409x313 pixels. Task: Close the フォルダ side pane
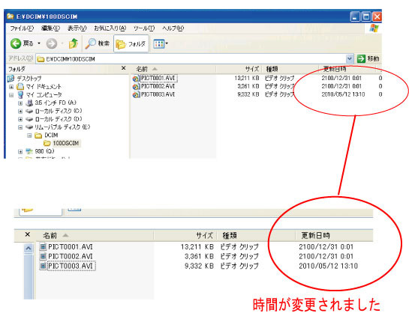click(x=123, y=68)
